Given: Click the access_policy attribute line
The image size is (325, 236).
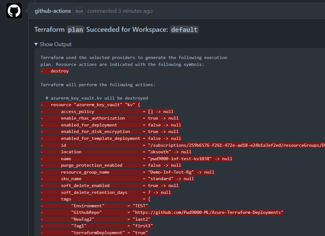Looking at the screenshot, I should pyautogui.click(x=107, y=111).
